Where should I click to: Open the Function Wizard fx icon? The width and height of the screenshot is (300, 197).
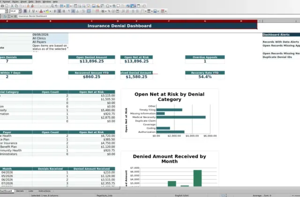click(5, 16)
